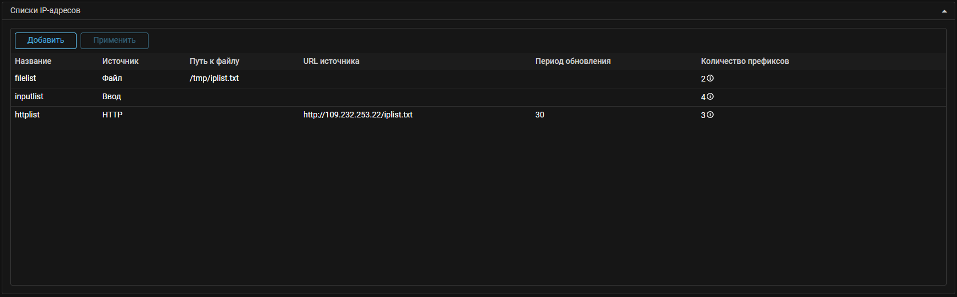The width and height of the screenshot is (957, 297).
Task: Click the info icon beside inputlist prefix count
Action: [x=710, y=97]
